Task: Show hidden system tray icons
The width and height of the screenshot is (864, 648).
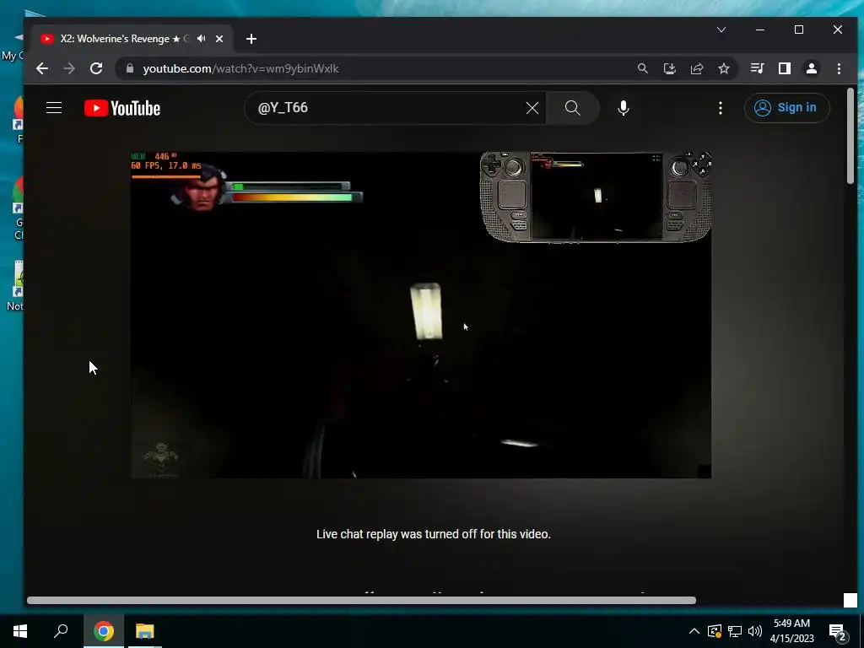Action: coord(694,631)
